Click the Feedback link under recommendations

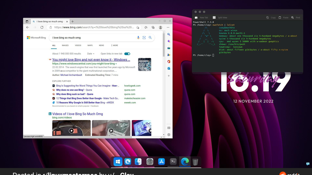[x=95, y=106]
